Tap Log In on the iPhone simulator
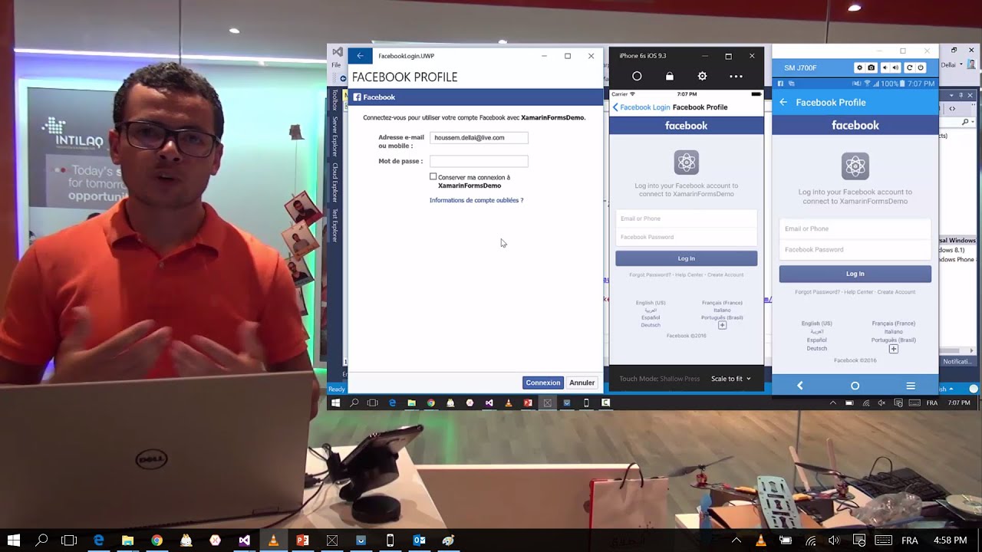Screen dimensions: 982x552 (686, 258)
